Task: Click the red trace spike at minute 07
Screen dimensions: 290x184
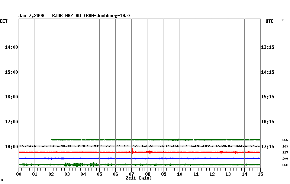Action: [133, 152]
